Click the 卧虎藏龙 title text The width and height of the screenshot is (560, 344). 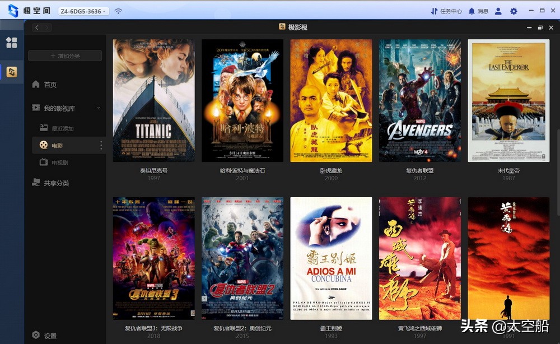point(331,170)
